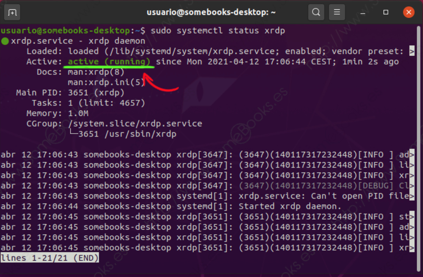Click the "lines 1-21/21 (END)" pager status
The height and width of the screenshot is (277, 423).
50,258
